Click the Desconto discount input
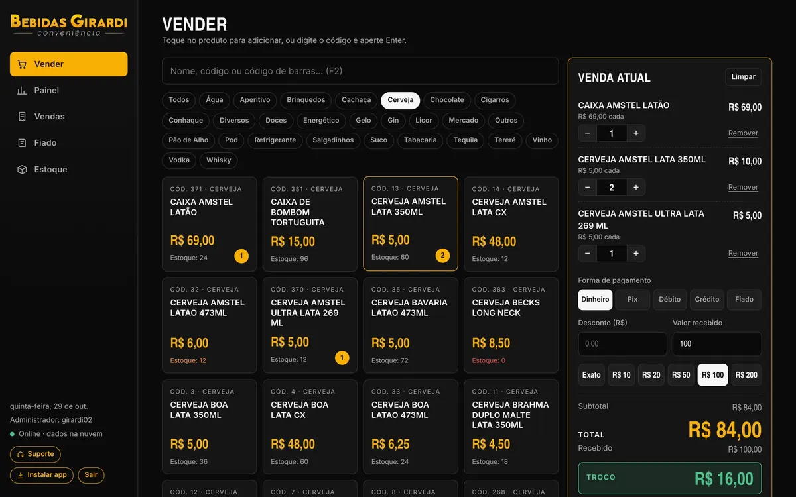This screenshot has width=796, height=497. click(x=622, y=344)
